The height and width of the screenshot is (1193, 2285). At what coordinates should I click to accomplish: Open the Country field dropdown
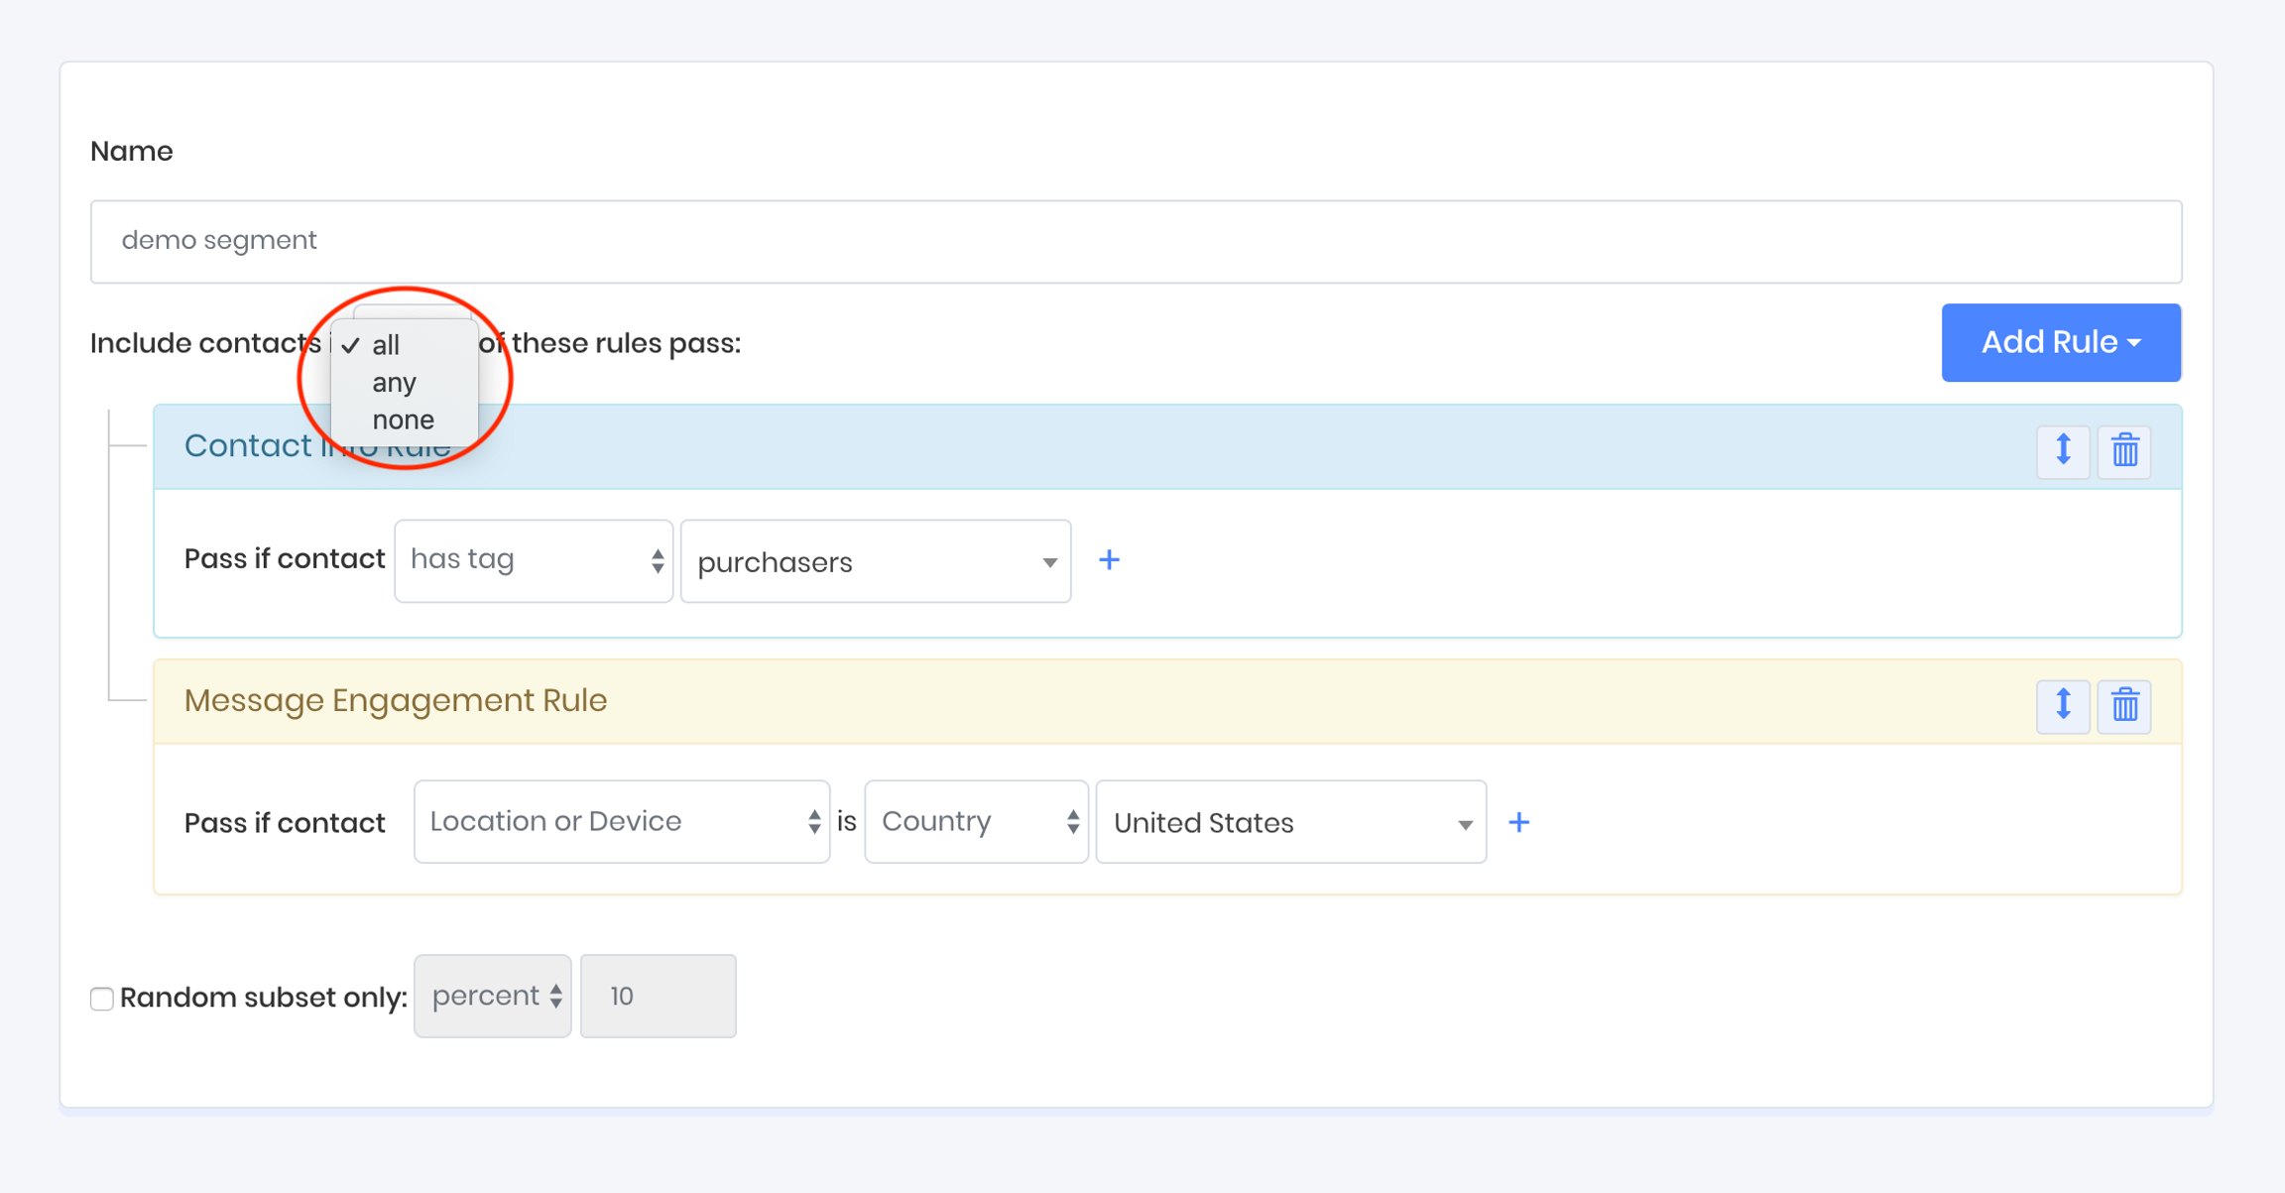click(976, 821)
